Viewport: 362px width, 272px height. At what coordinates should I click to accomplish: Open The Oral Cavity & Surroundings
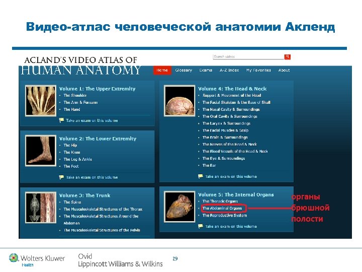(230, 116)
